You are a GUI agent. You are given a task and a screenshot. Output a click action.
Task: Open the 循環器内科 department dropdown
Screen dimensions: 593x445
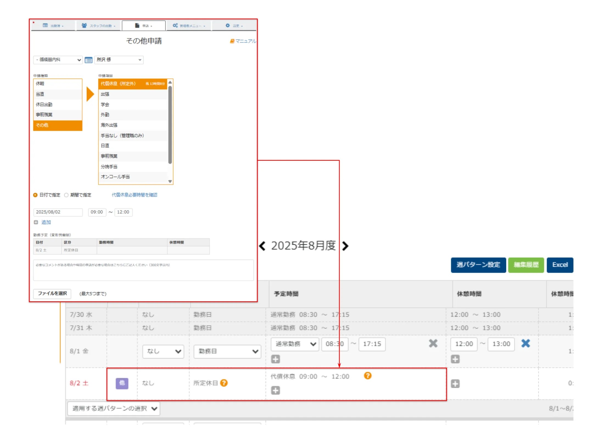coord(58,60)
